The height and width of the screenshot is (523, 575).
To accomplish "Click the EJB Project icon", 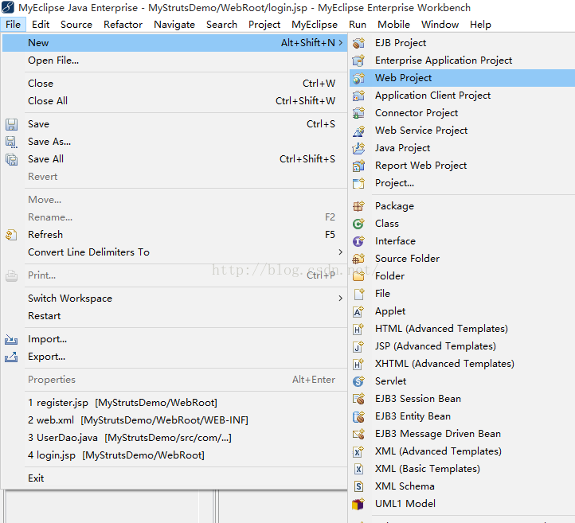I will click(x=358, y=43).
